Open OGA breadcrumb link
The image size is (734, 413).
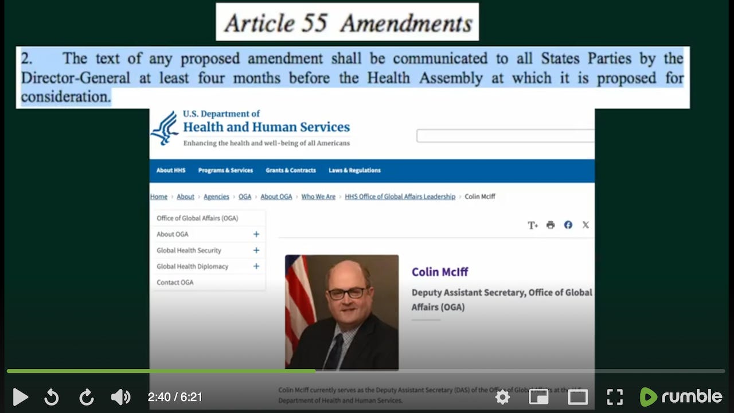coord(245,197)
